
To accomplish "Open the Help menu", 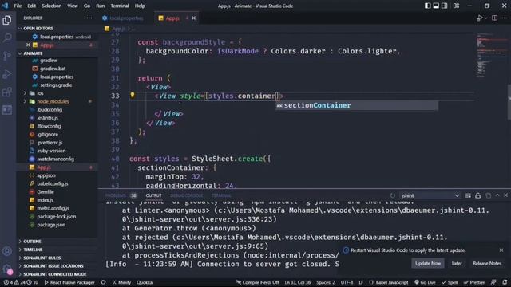I will coord(140,6).
